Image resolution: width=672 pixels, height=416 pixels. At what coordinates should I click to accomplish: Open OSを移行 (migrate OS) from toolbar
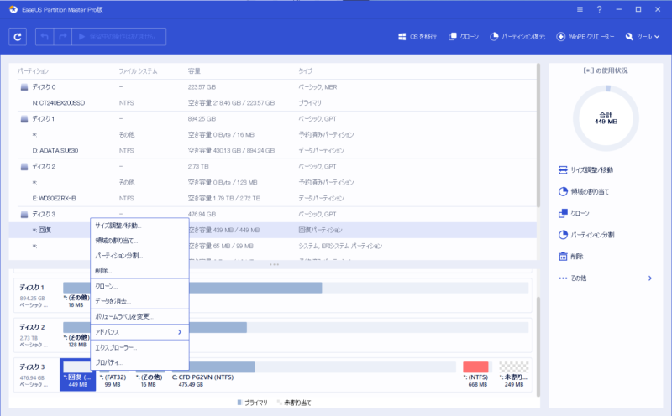pyautogui.click(x=417, y=37)
